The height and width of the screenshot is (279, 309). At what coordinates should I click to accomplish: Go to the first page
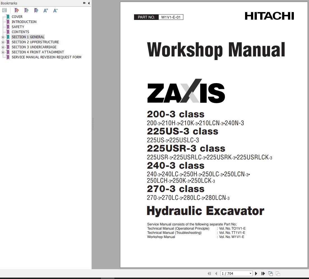(209, 273)
